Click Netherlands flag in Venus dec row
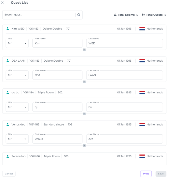The image size is (169, 180). tap(142, 124)
